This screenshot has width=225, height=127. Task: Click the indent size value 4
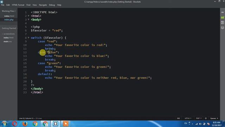coord(217,119)
